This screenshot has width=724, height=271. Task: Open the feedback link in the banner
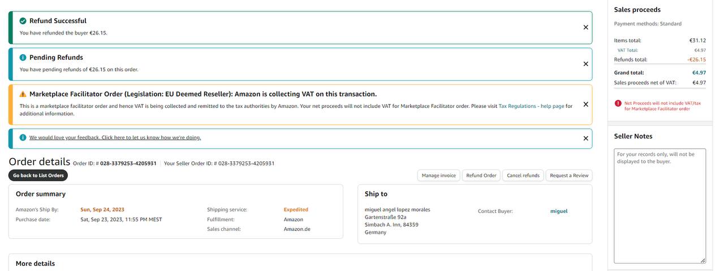pyautogui.click(x=115, y=138)
